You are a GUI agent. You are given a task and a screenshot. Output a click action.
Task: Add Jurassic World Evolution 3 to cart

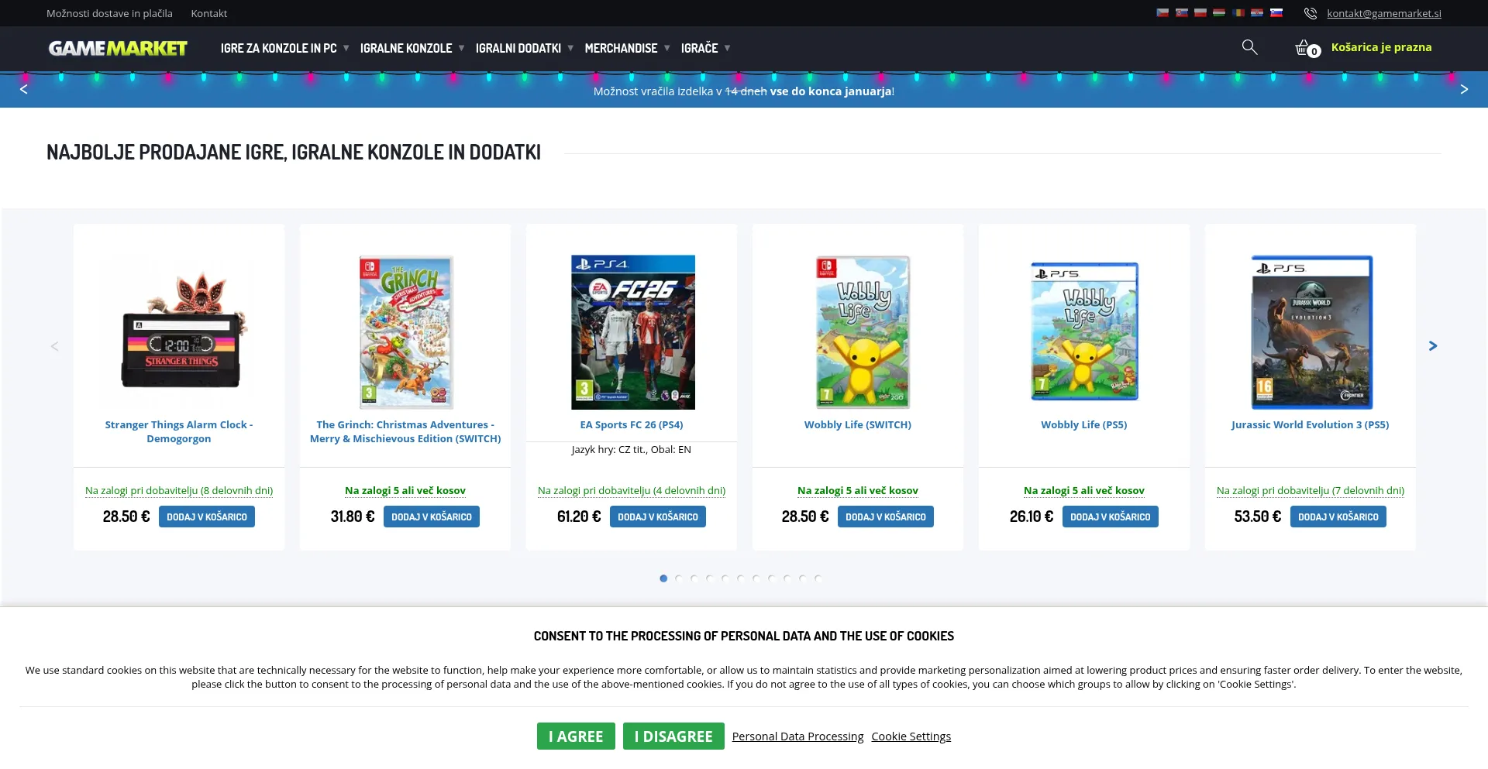pos(1338,517)
